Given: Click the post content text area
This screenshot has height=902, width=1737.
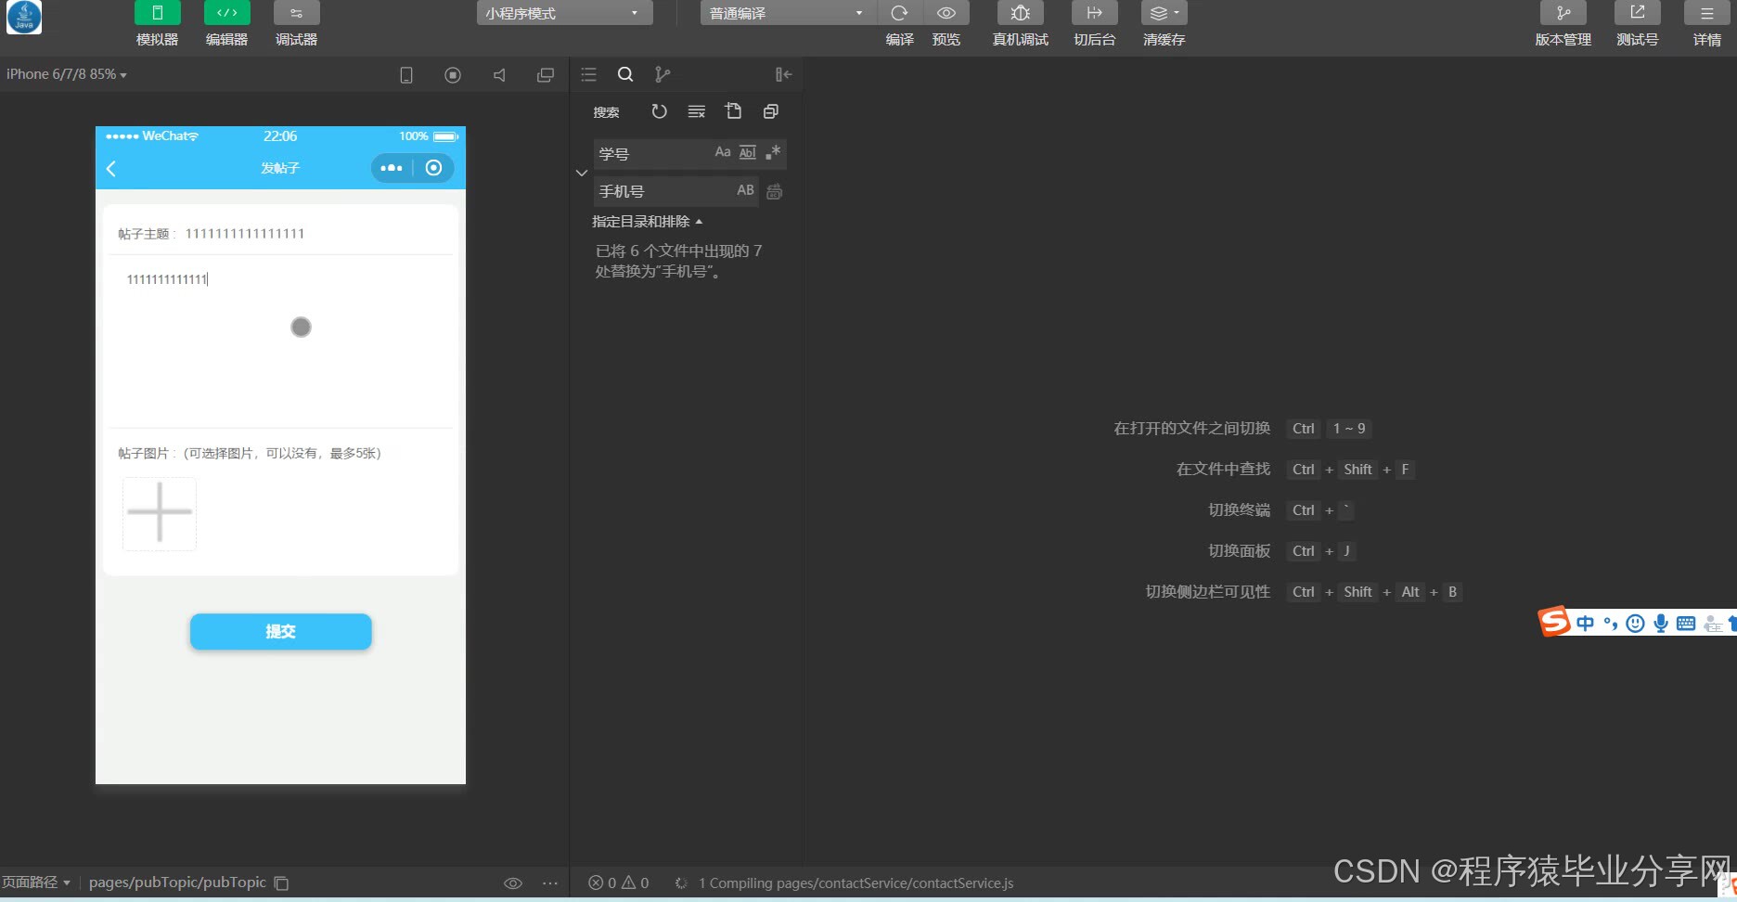Looking at the screenshot, I should click(280, 341).
